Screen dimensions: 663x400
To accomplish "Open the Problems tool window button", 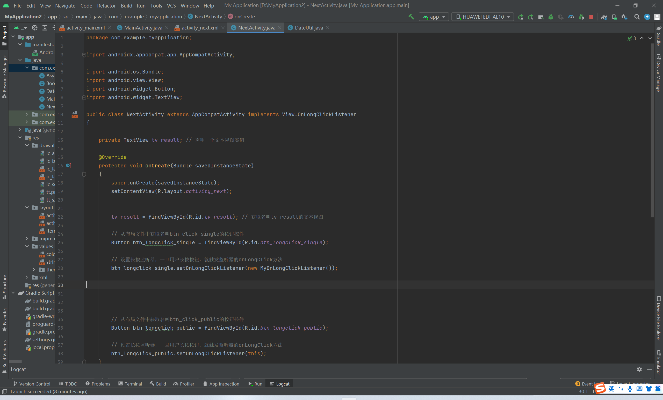I will 98,384.
